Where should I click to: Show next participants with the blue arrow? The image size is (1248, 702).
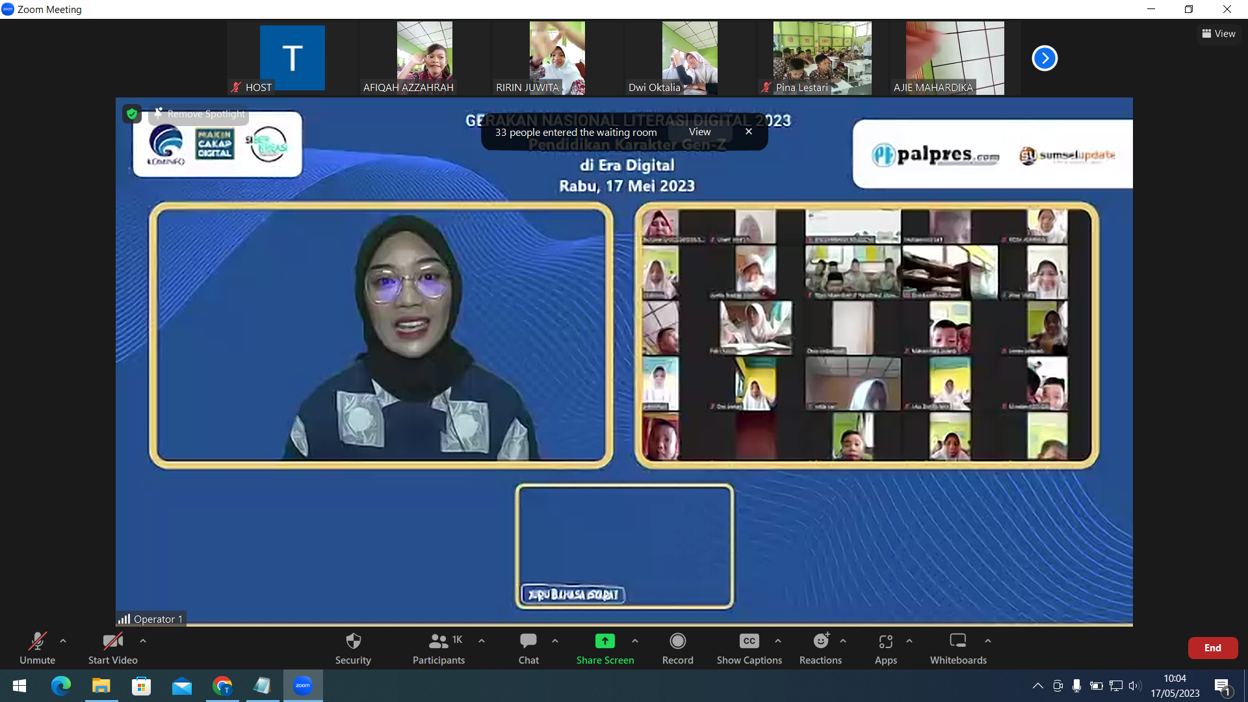tap(1045, 58)
